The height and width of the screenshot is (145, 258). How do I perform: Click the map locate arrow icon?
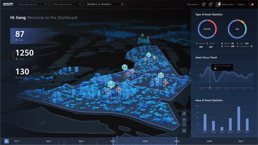point(184,113)
